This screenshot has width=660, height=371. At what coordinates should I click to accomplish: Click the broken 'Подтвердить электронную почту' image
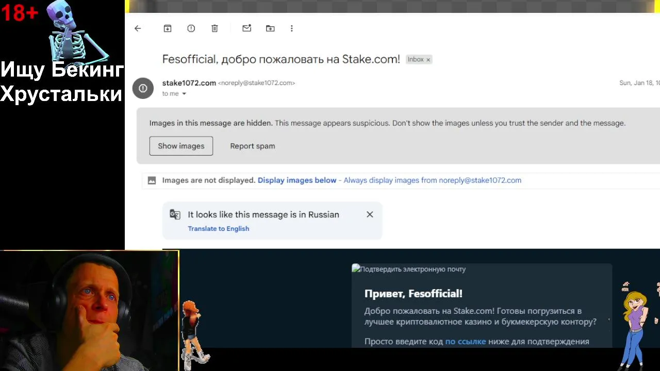(x=409, y=269)
